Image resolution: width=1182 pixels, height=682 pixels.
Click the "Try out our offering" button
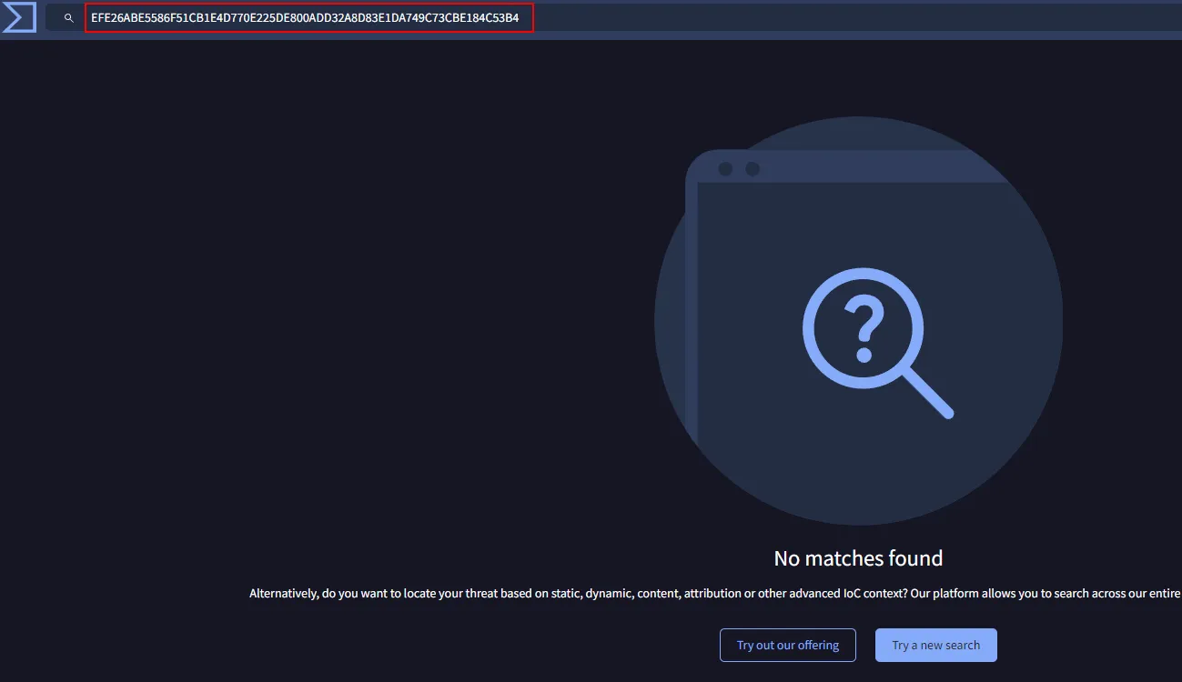787,645
